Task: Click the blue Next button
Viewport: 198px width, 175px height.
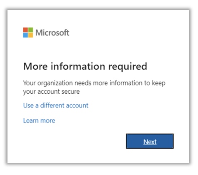Action: pos(150,141)
